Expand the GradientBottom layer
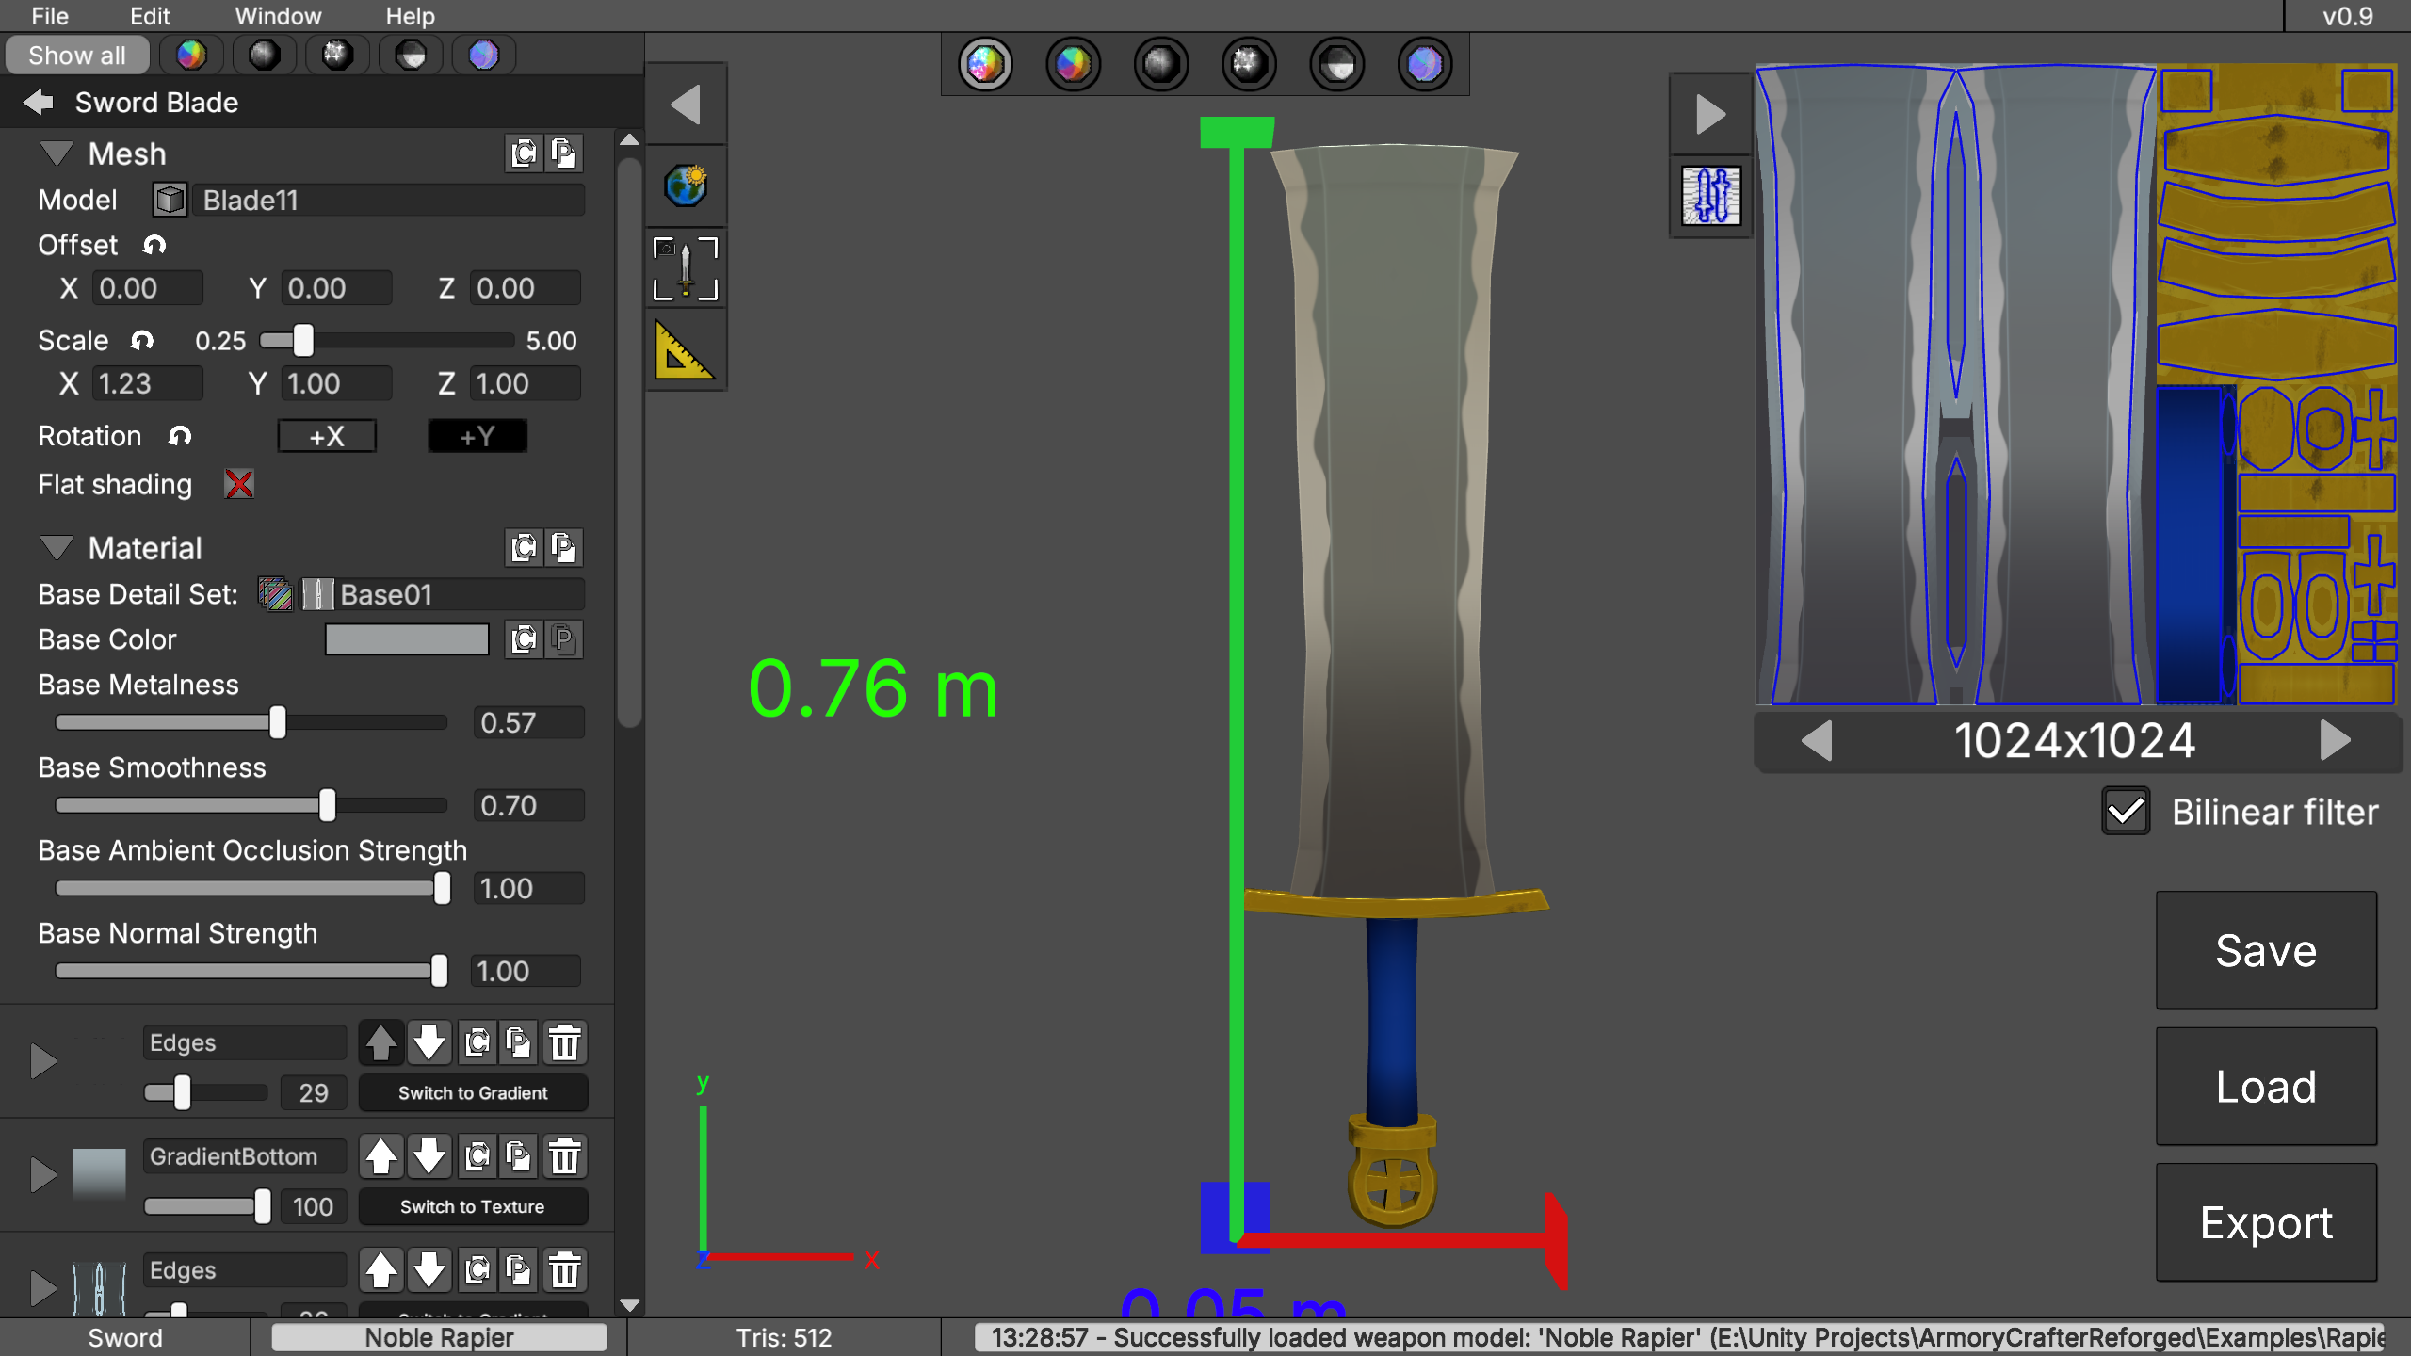Screen dimensions: 2411x1356 tap(42, 1174)
